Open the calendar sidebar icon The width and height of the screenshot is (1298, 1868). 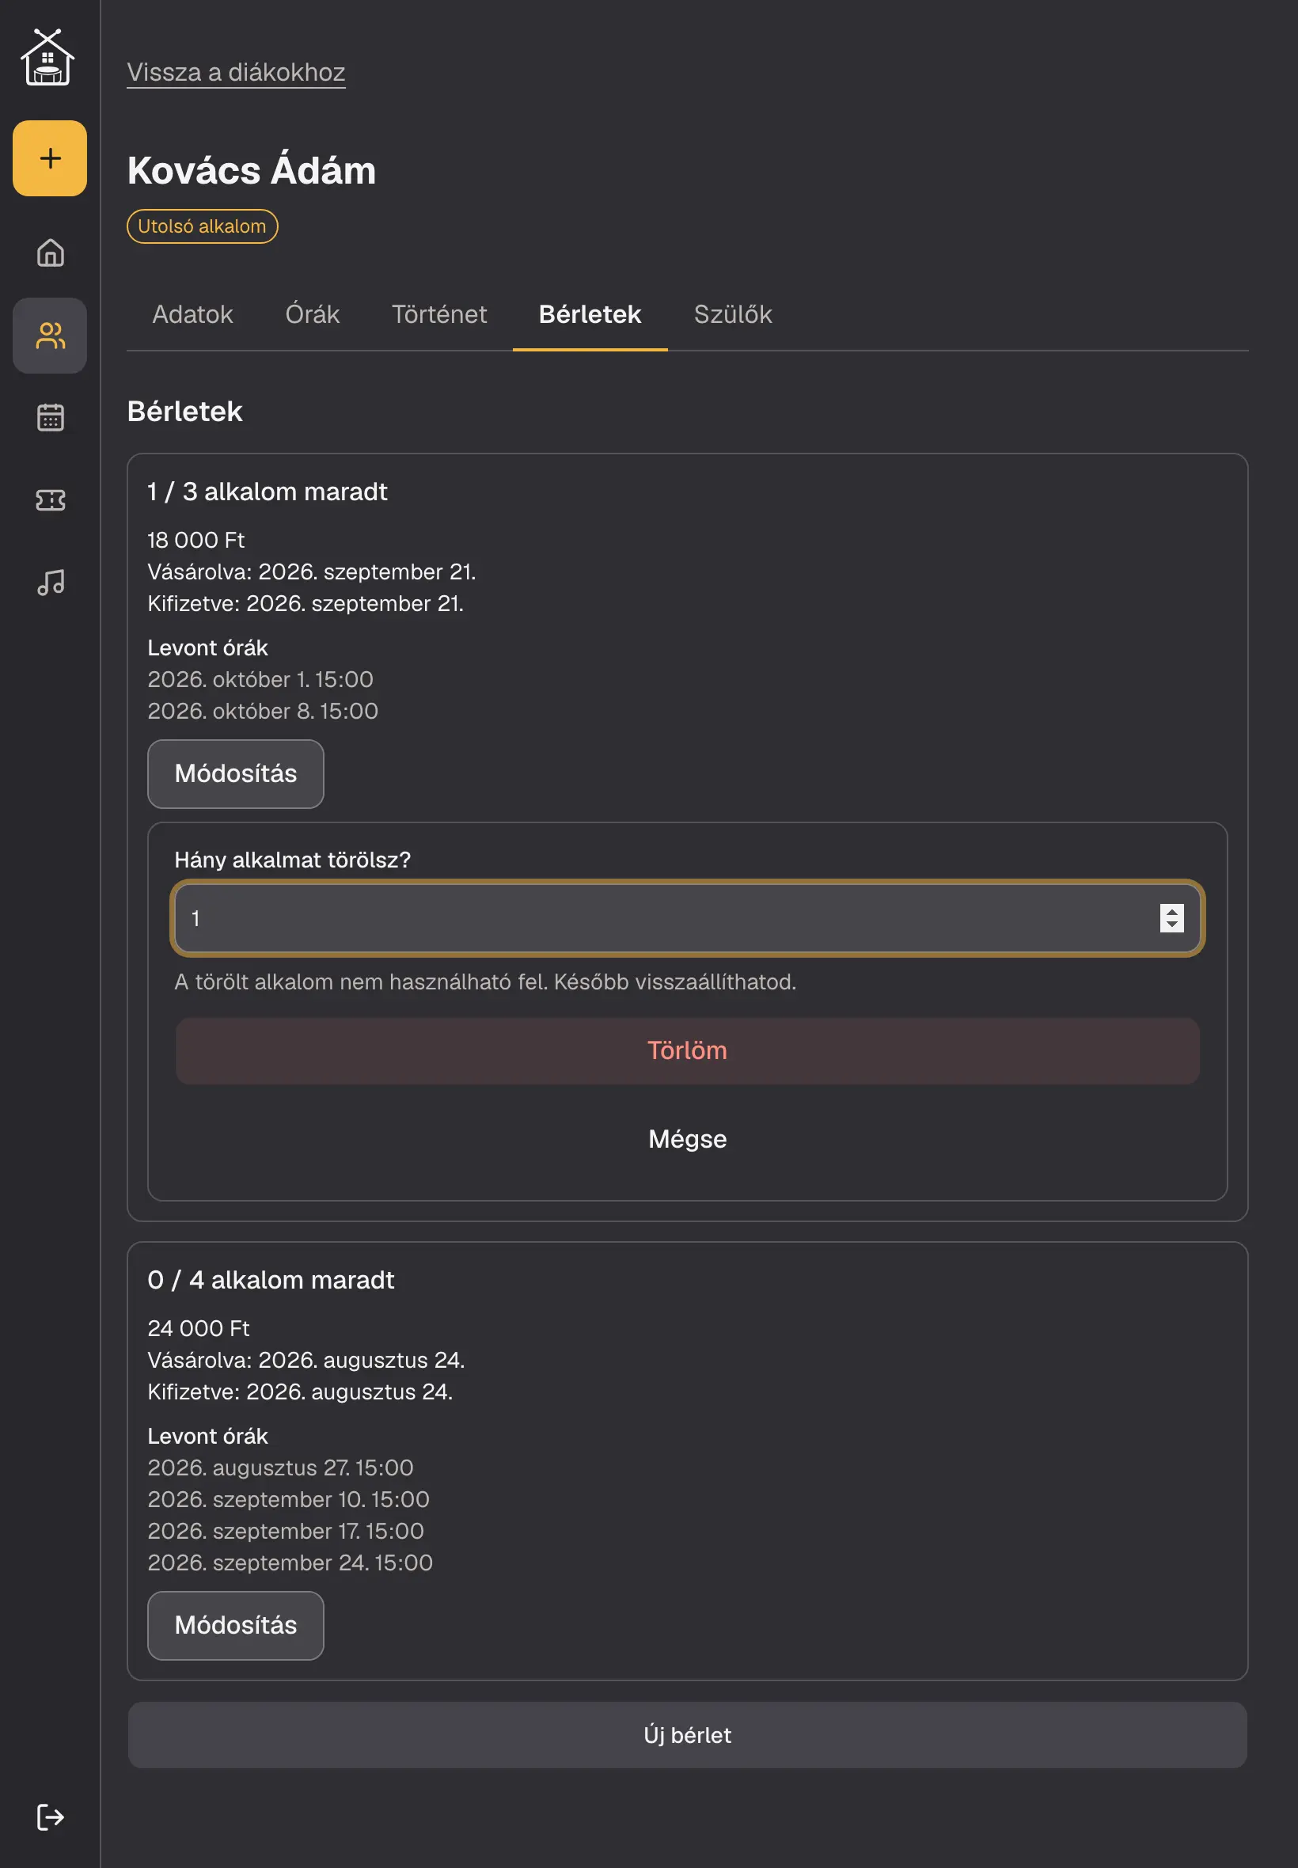click(x=50, y=417)
